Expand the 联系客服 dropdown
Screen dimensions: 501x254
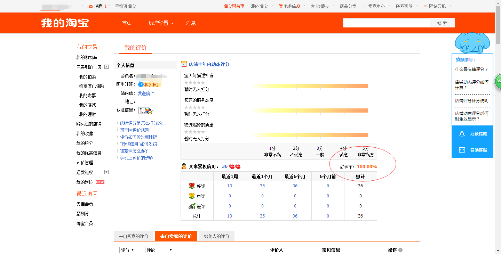click(x=417, y=6)
